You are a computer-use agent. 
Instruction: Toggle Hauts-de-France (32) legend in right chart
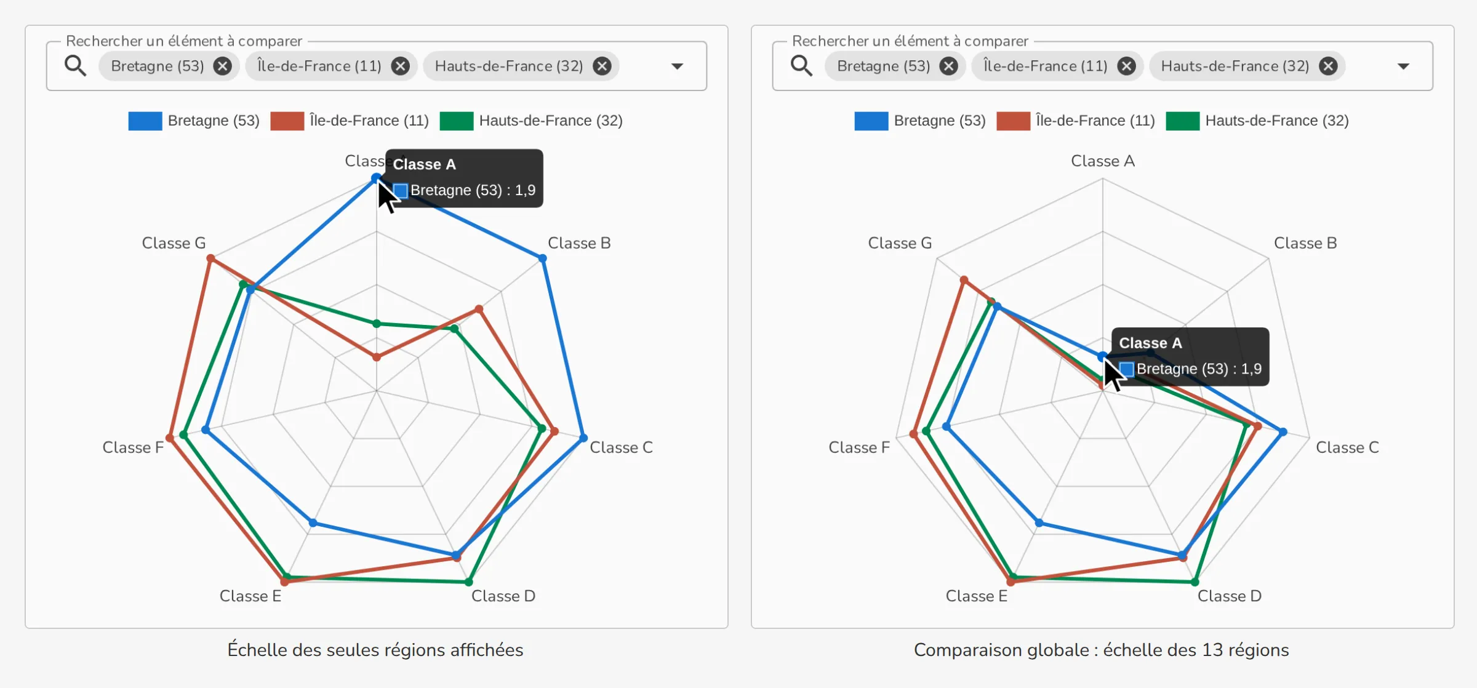[x=1257, y=121]
